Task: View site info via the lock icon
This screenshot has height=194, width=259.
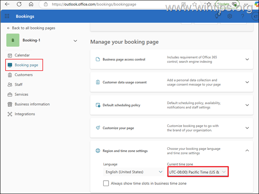Action: pyautogui.click(x=46, y=4)
